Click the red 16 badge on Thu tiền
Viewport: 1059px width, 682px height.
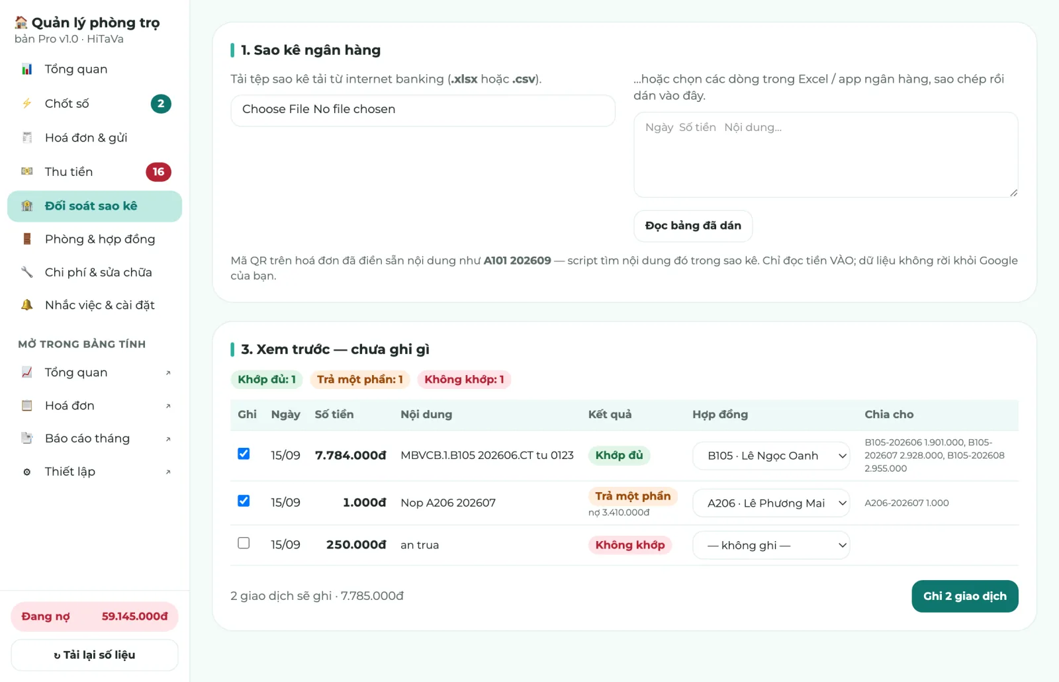point(158,172)
